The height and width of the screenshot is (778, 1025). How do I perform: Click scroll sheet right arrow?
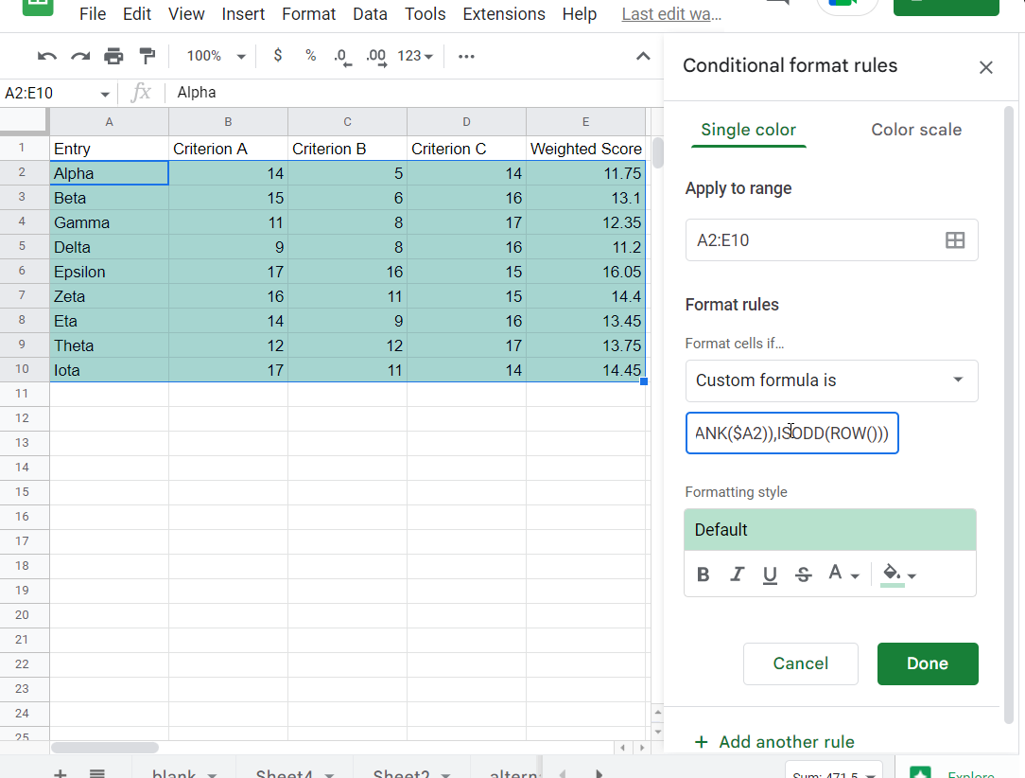point(599,773)
